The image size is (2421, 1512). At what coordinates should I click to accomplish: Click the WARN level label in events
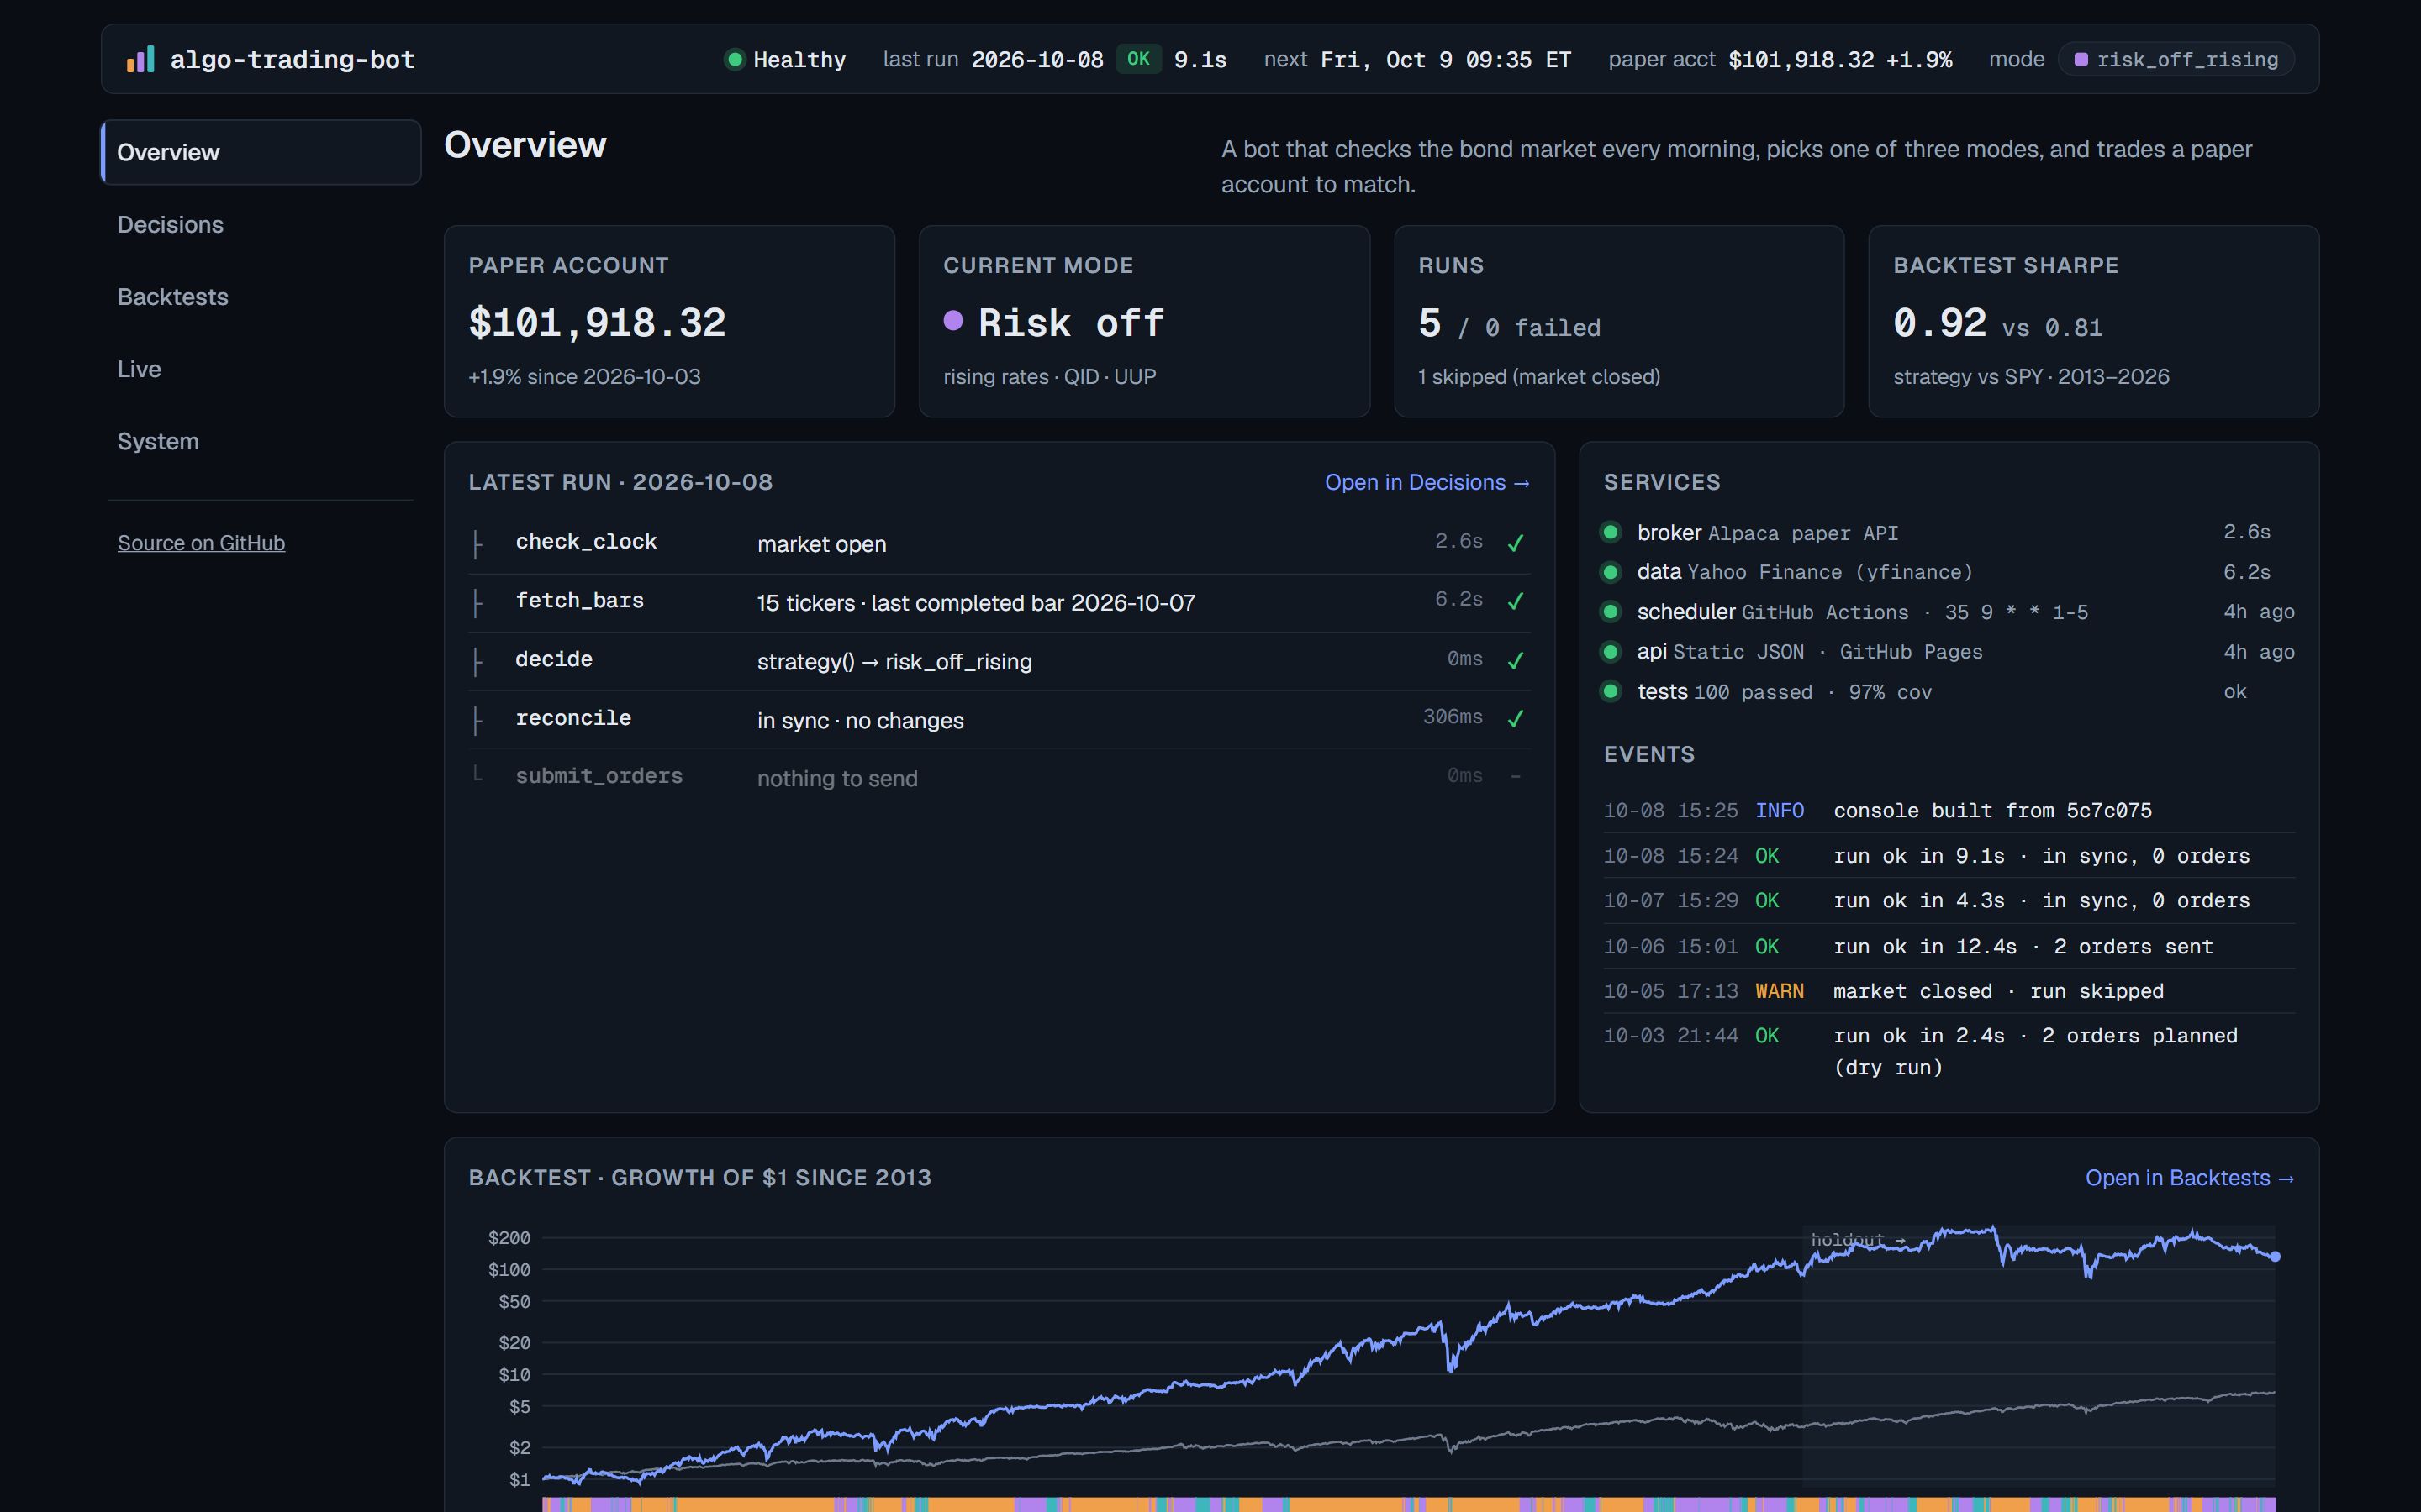(x=1780, y=991)
